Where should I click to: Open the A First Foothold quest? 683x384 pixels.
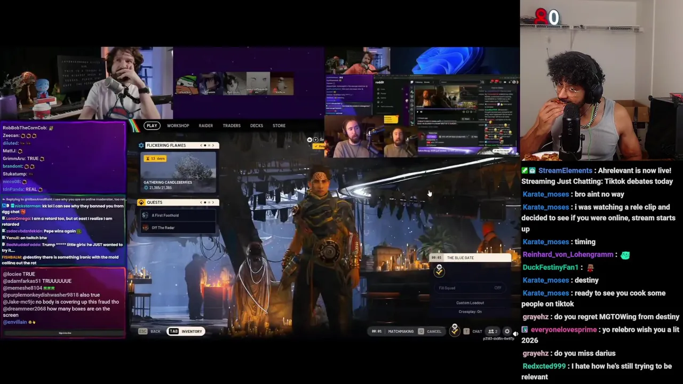178,215
